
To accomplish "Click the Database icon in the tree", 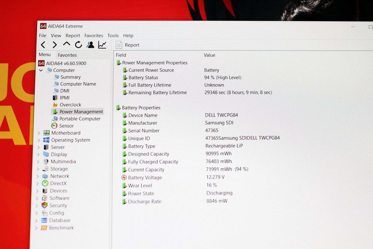I will click(44, 220).
